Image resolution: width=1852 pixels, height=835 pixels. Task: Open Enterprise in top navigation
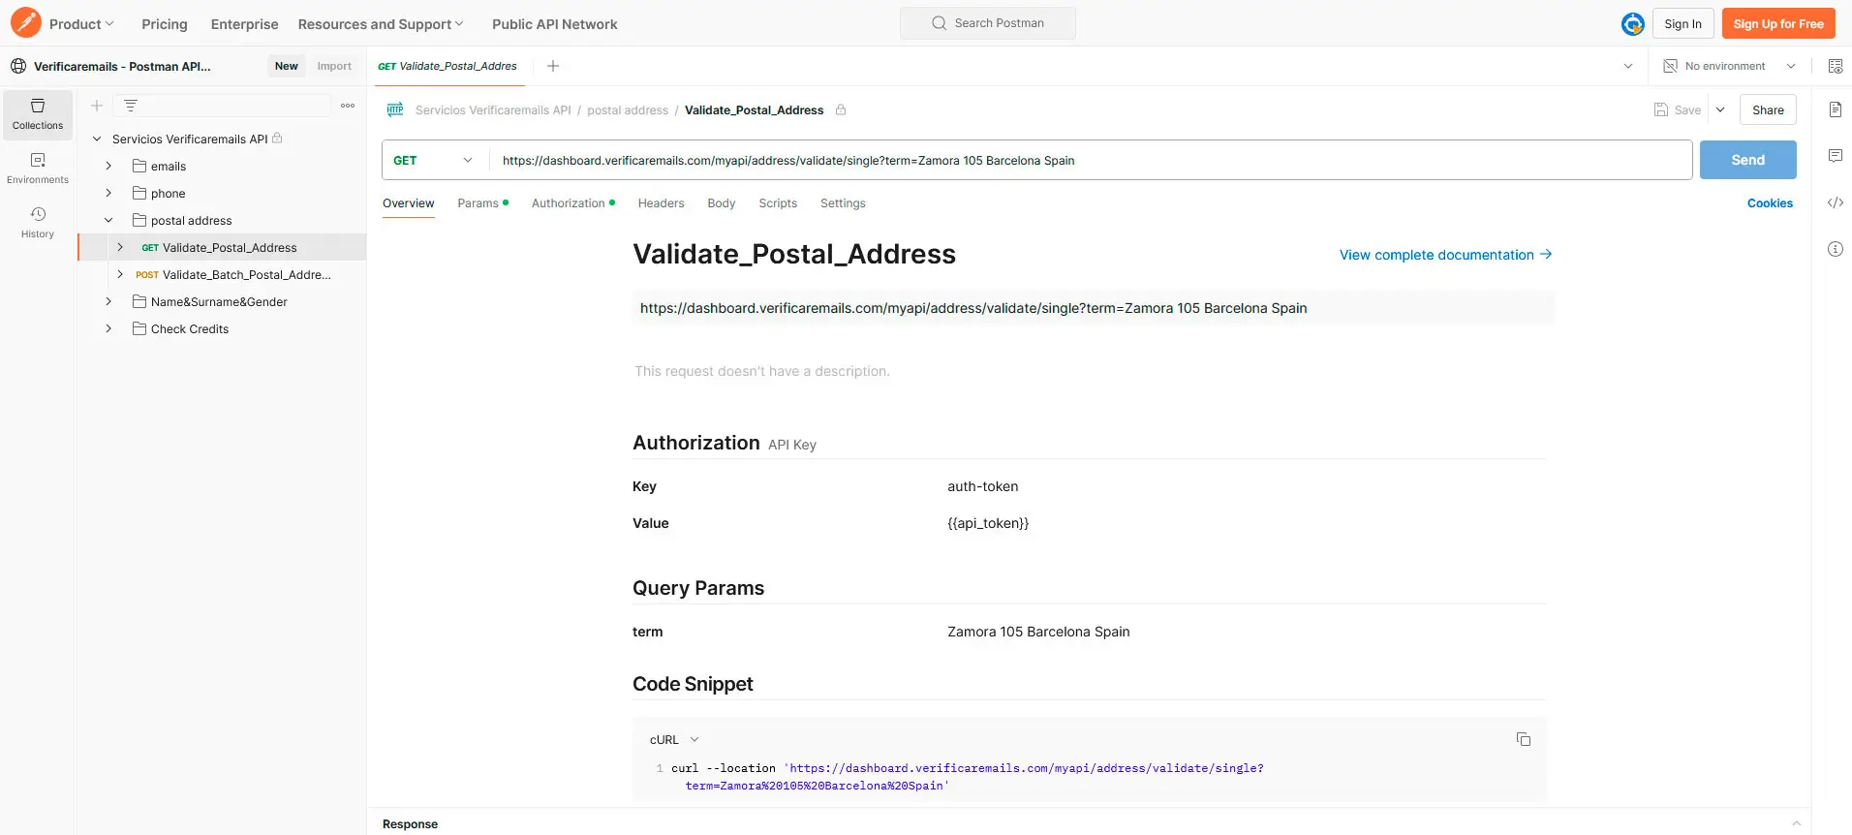pyautogui.click(x=244, y=24)
